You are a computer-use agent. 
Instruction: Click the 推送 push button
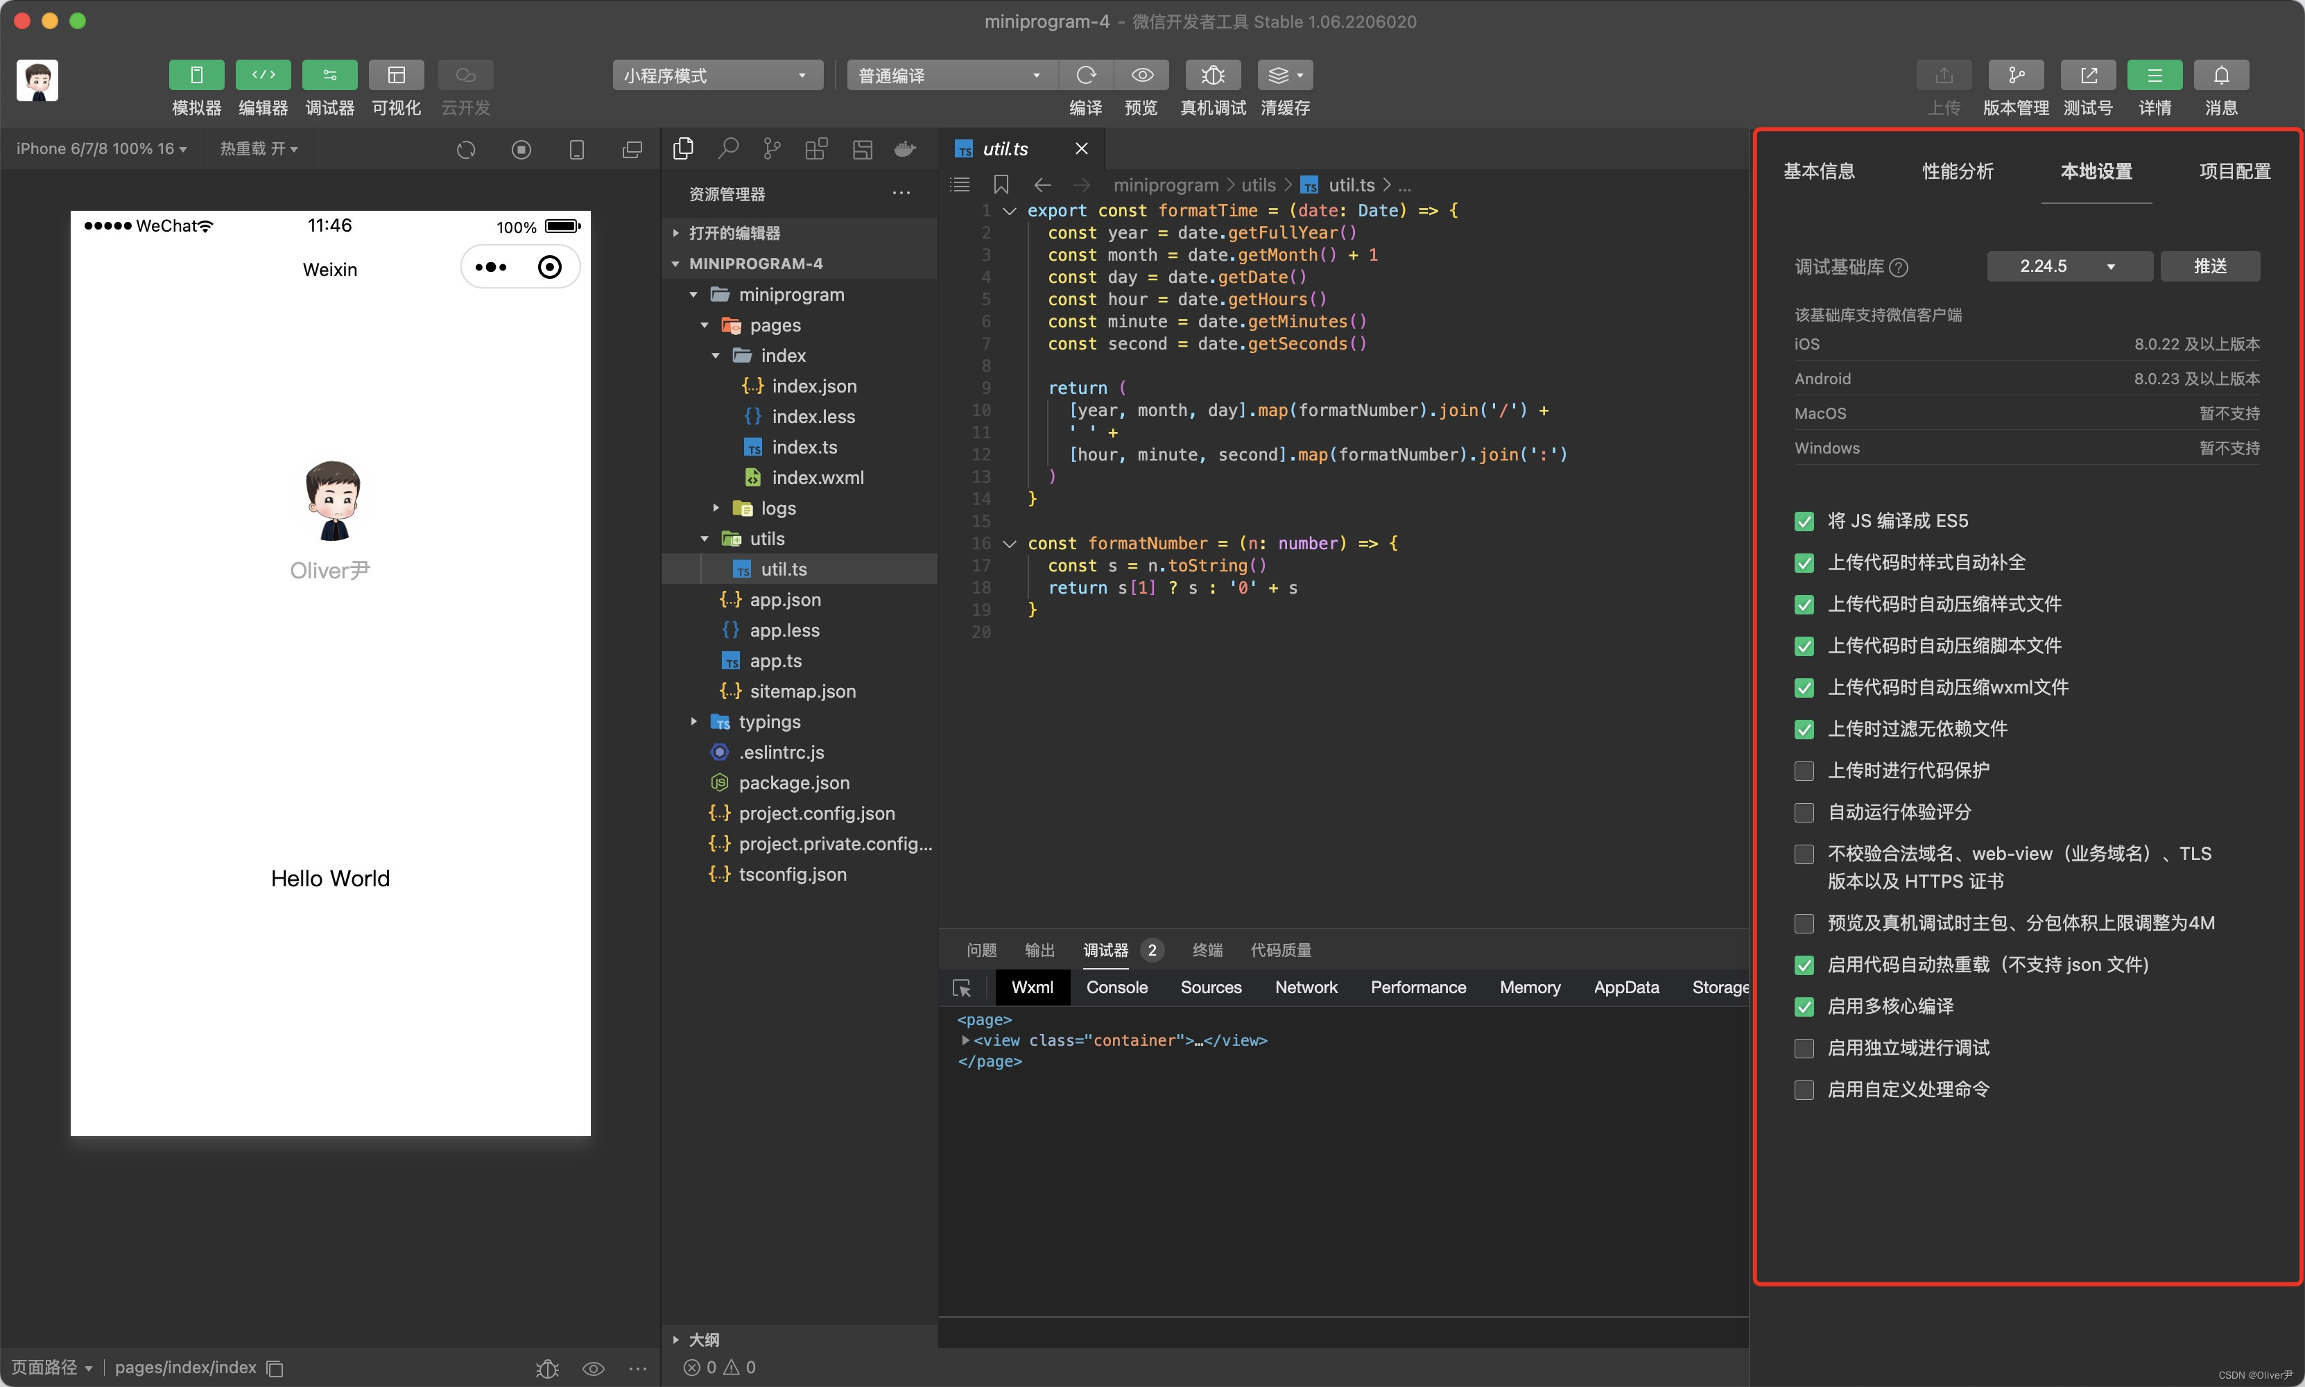[2210, 266]
